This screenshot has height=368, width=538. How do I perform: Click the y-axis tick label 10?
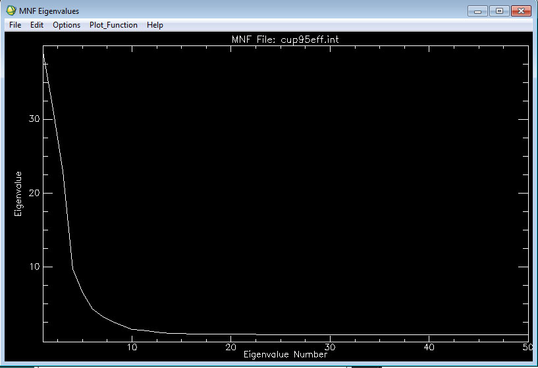[34, 267]
